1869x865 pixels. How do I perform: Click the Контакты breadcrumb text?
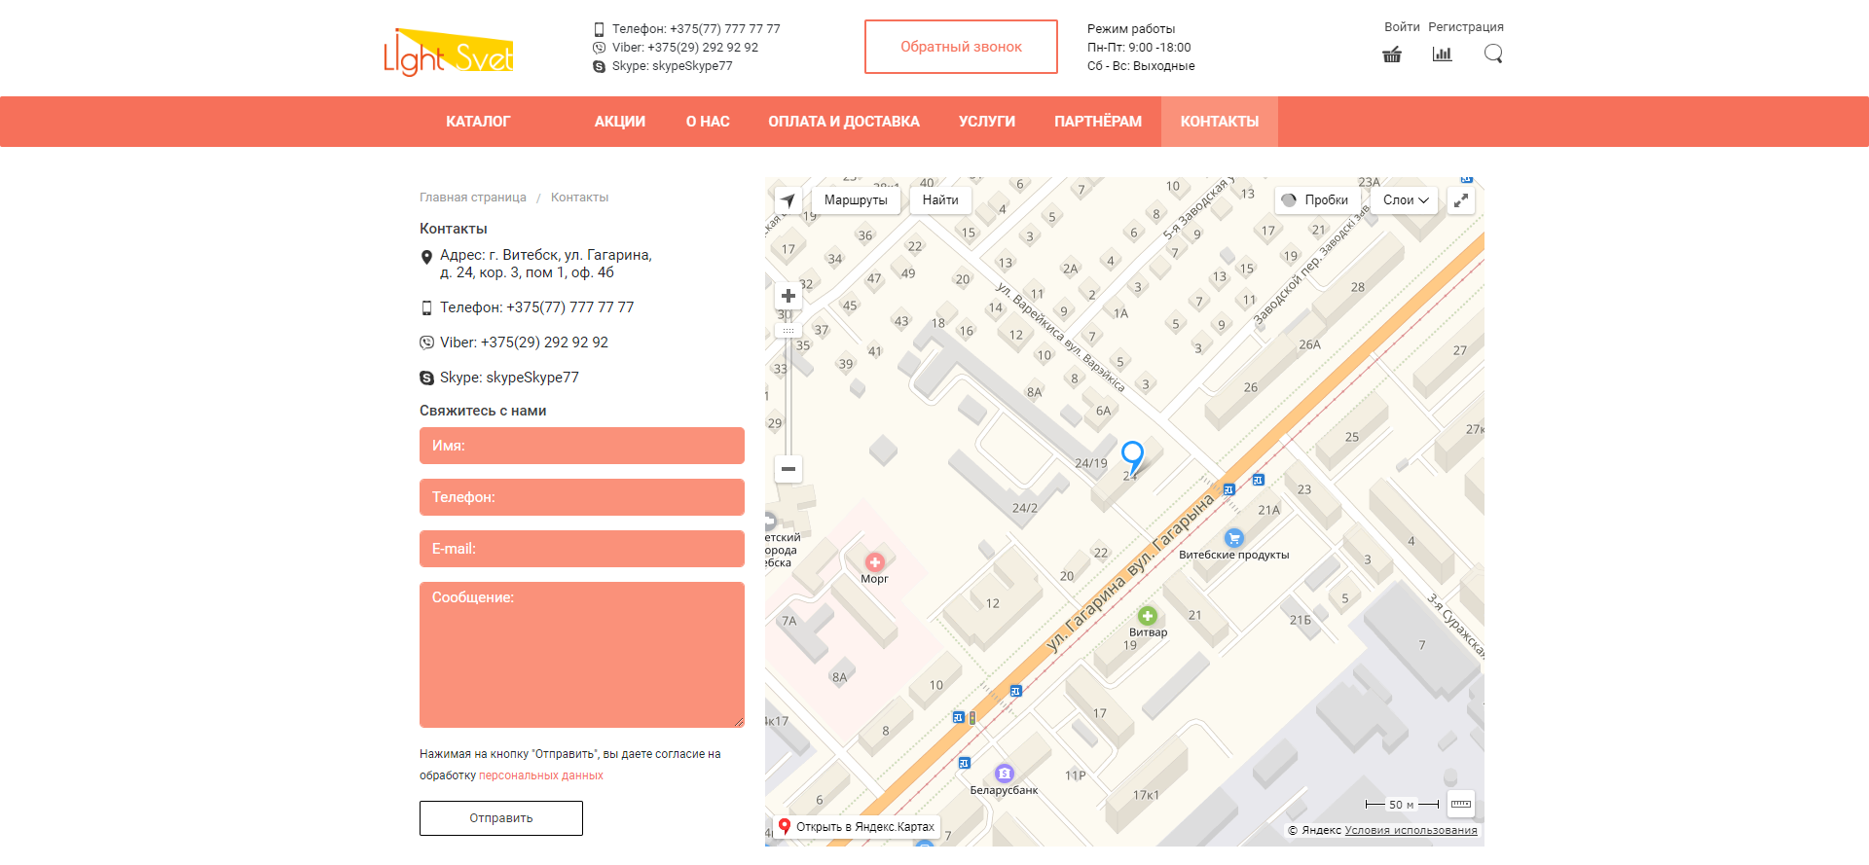pos(580,198)
